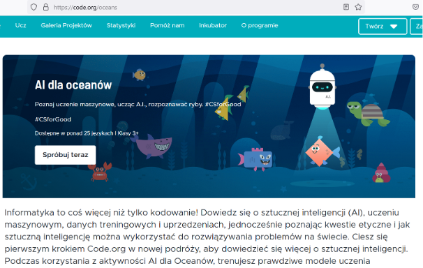Select Inkubator in the top navigation
The height and width of the screenshot is (268, 423).
point(213,25)
